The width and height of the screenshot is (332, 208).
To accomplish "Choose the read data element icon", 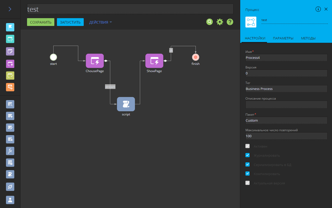I will pos(10,104).
